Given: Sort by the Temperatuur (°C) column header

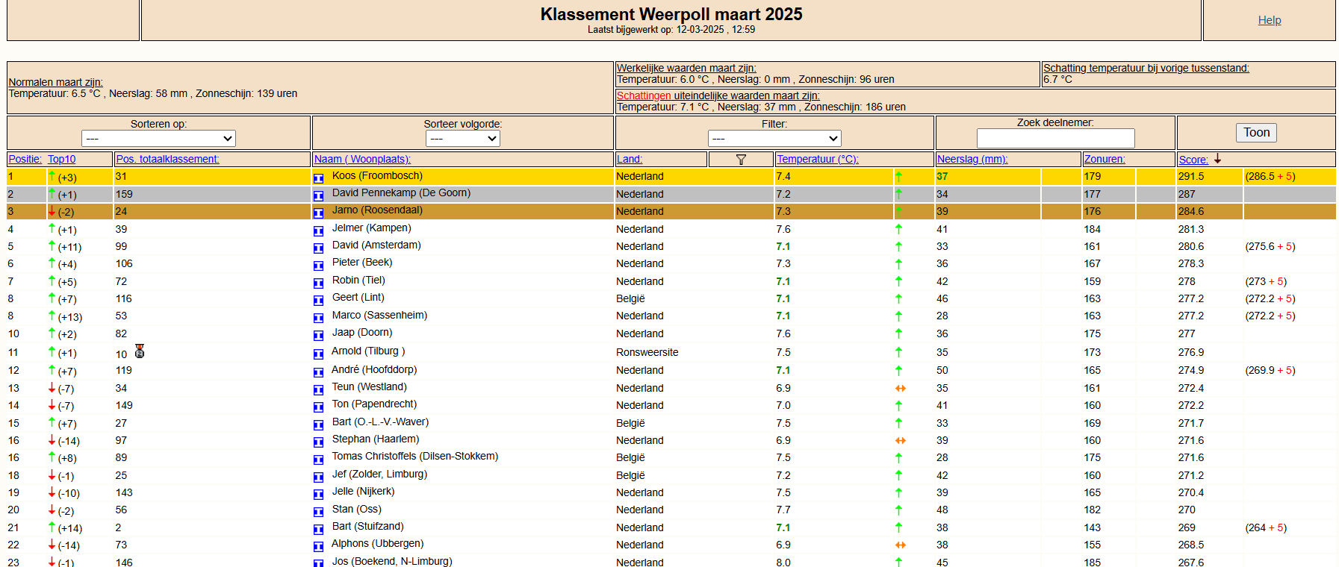Looking at the screenshot, I should [x=817, y=159].
